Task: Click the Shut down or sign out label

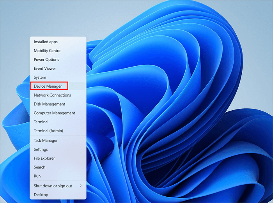Action: 53,186
